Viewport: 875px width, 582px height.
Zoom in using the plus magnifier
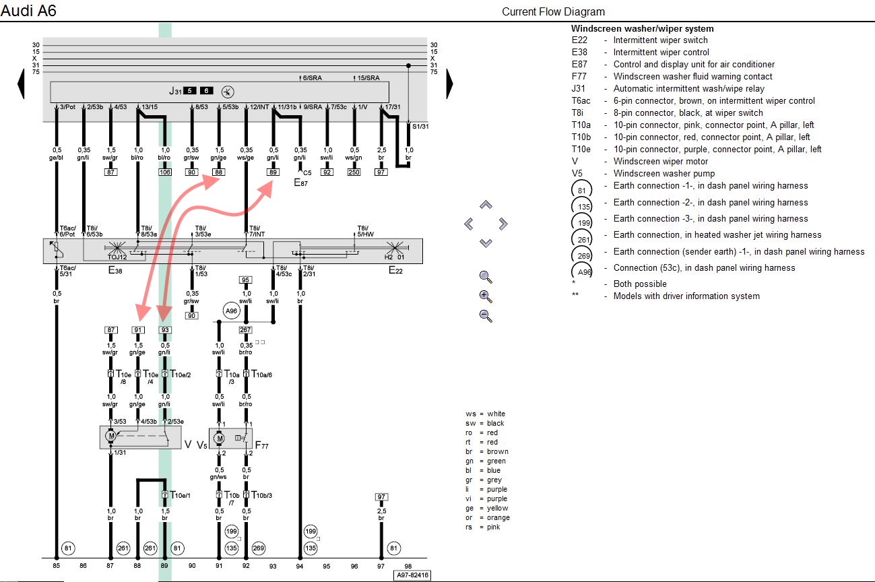[x=486, y=296]
